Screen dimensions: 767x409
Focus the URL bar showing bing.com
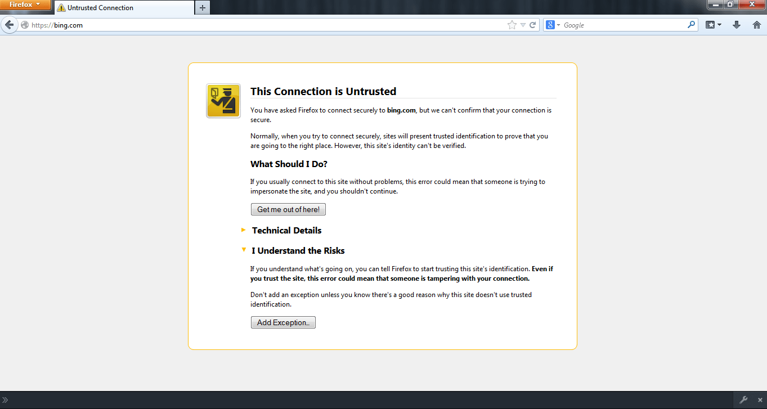click(x=267, y=25)
